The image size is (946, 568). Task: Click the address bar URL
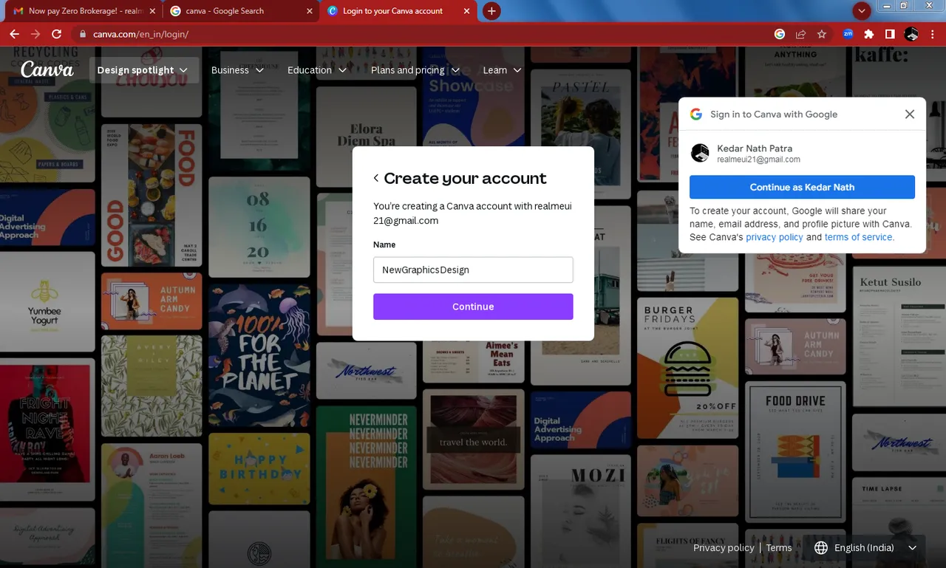point(140,34)
